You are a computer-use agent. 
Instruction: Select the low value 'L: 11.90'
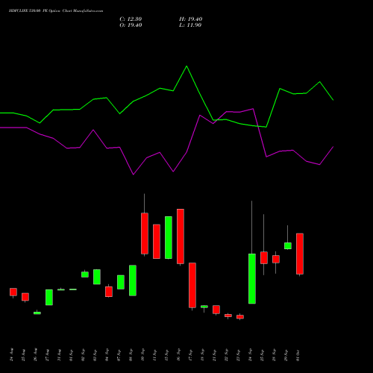[190, 25]
